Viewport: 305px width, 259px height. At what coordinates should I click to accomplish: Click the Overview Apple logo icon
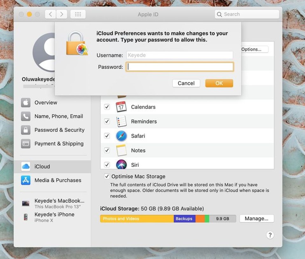click(x=26, y=103)
